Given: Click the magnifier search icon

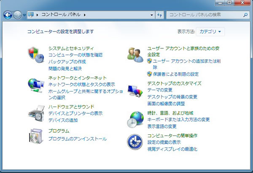Looking at the screenshot, I should pos(245,15).
